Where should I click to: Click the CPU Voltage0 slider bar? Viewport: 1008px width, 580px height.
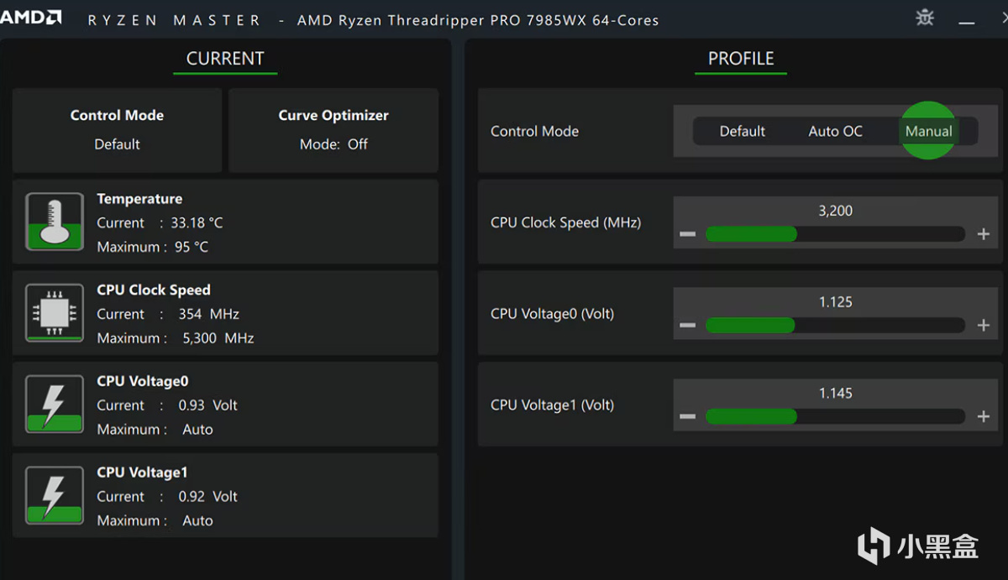pos(835,325)
